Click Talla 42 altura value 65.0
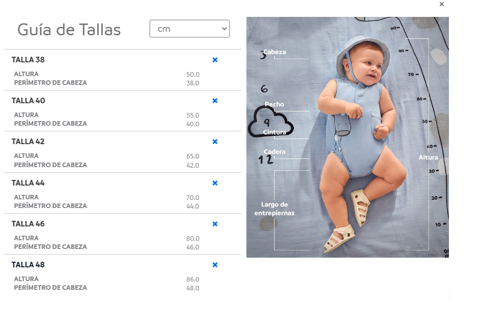This screenshot has height=320, width=498. click(193, 156)
